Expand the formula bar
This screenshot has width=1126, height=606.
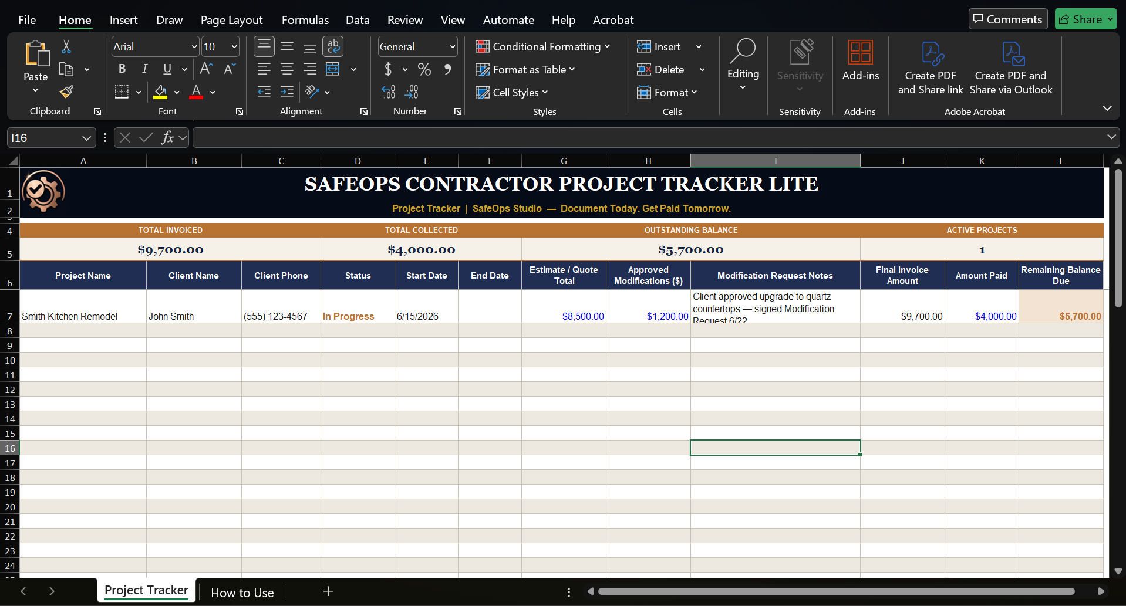coord(1111,137)
